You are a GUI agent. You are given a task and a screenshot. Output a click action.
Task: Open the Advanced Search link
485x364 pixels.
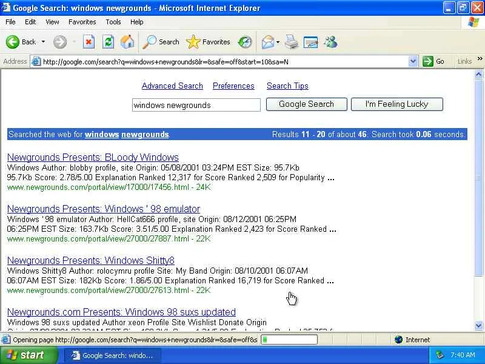[172, 86]
